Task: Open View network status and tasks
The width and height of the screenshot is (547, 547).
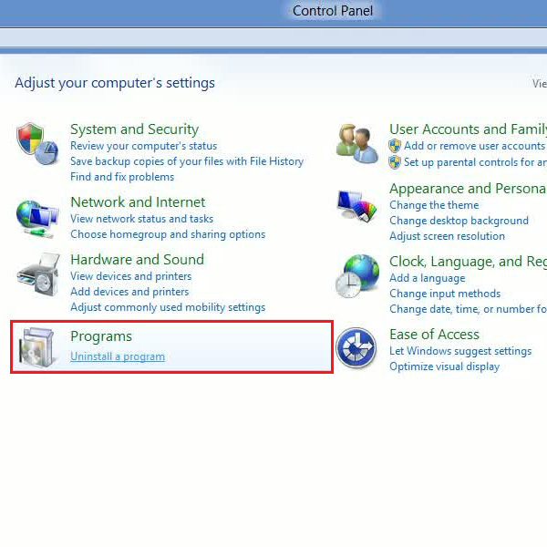Action: click(141, 219)
